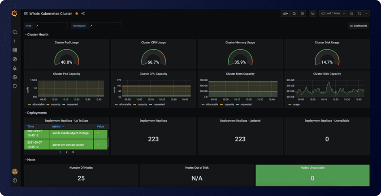This screenshot has height=196, width=381.
Task: Open Cluster Disk Capacity panel title menu
Action: [327, 74]
